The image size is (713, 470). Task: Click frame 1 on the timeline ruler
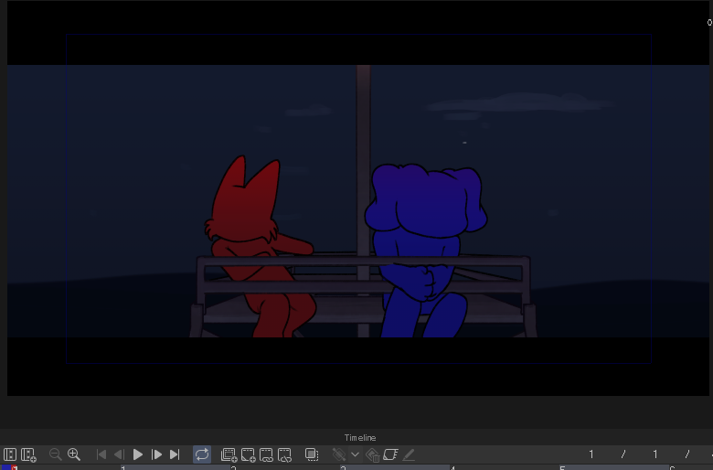122,468
